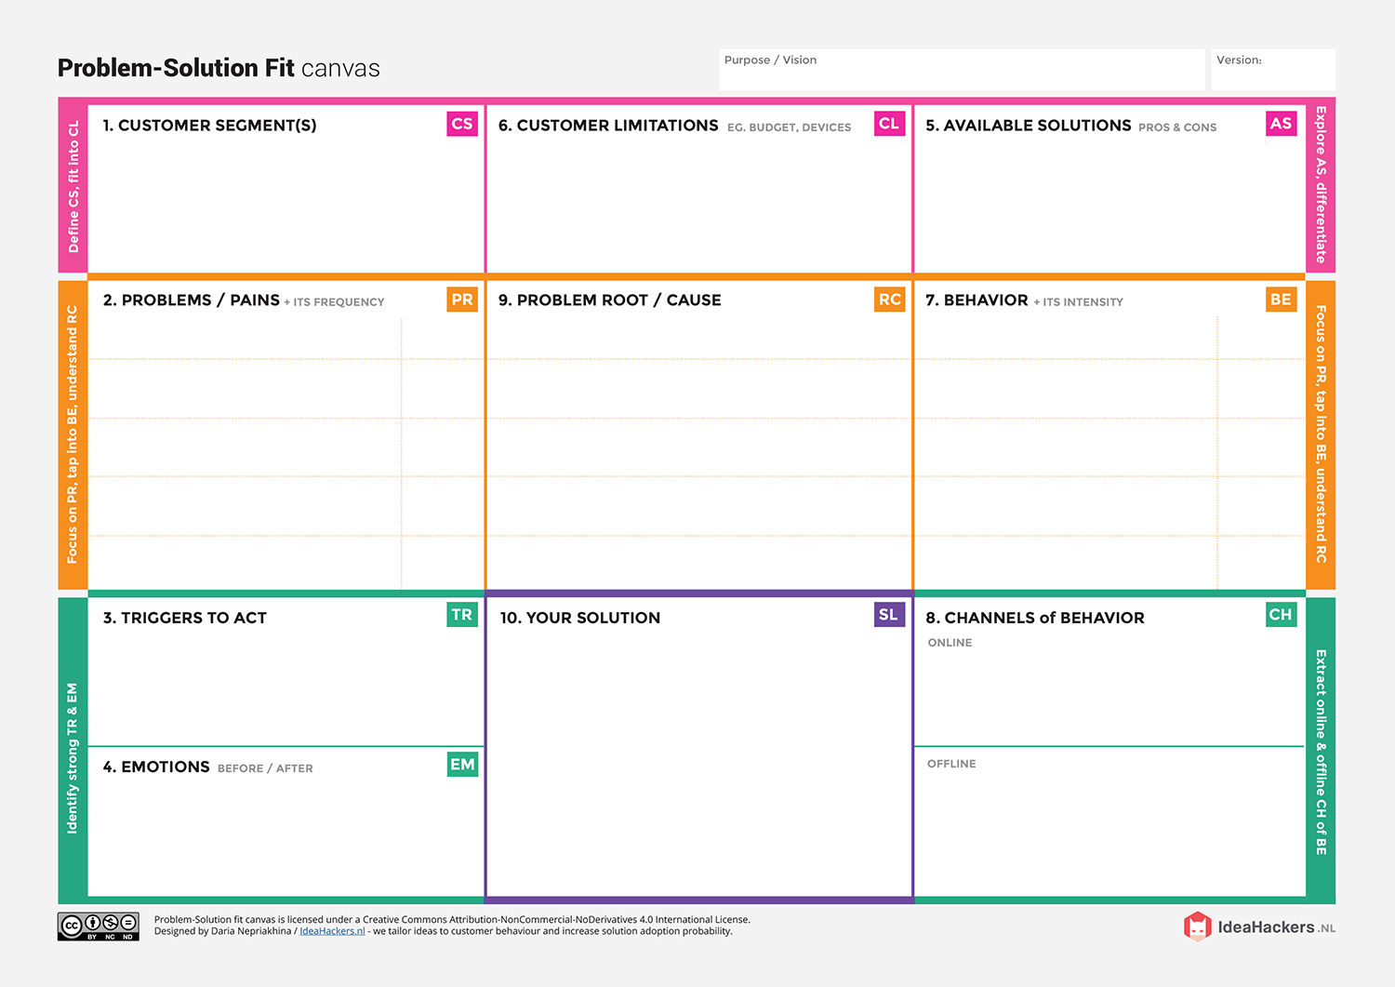Viewport: 1395px width, 987px height.
Task: Click the green TR badge
Action: click(x=462, y=615)
